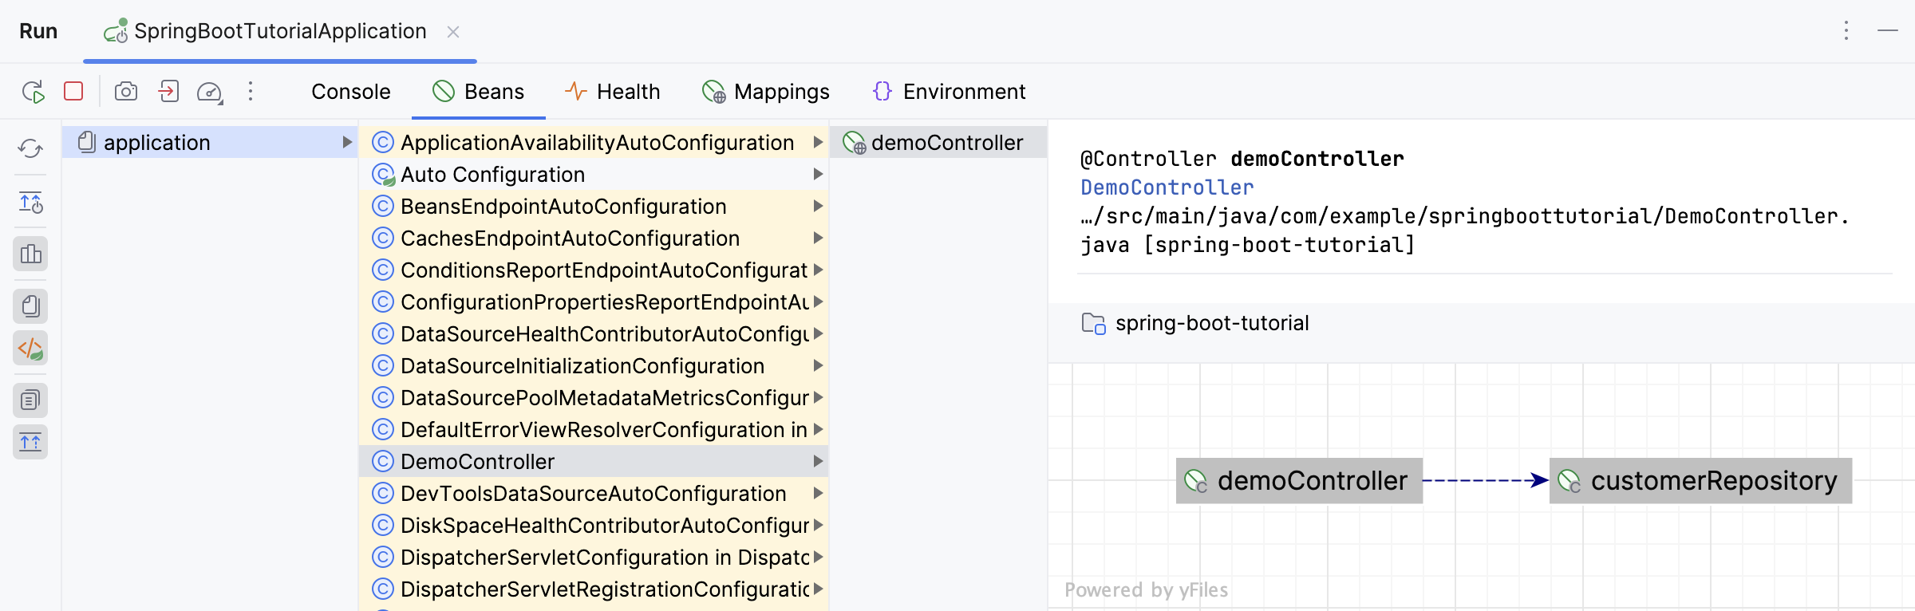Click the speedometer profiler icon
This screenshot has height=611, width=1915.
click(209, 92)
